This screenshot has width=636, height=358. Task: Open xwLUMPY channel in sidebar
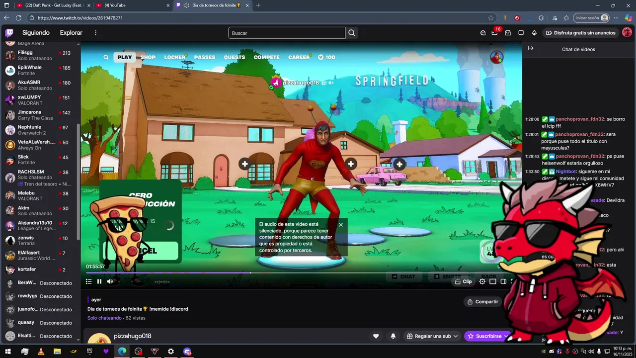tap(40, 100)
